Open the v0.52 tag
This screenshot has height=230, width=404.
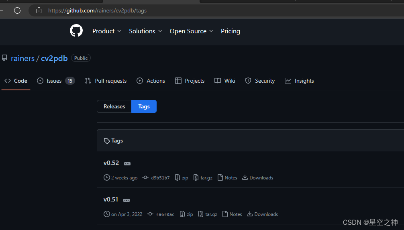(x=111, y=163)
